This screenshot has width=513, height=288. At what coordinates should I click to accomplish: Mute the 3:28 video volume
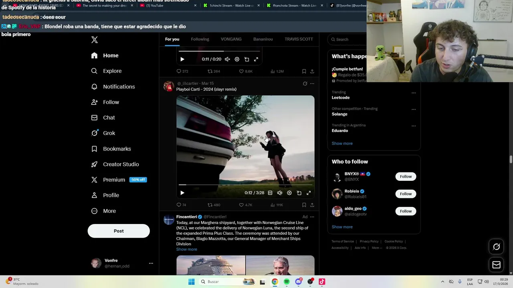click(280, 193)
